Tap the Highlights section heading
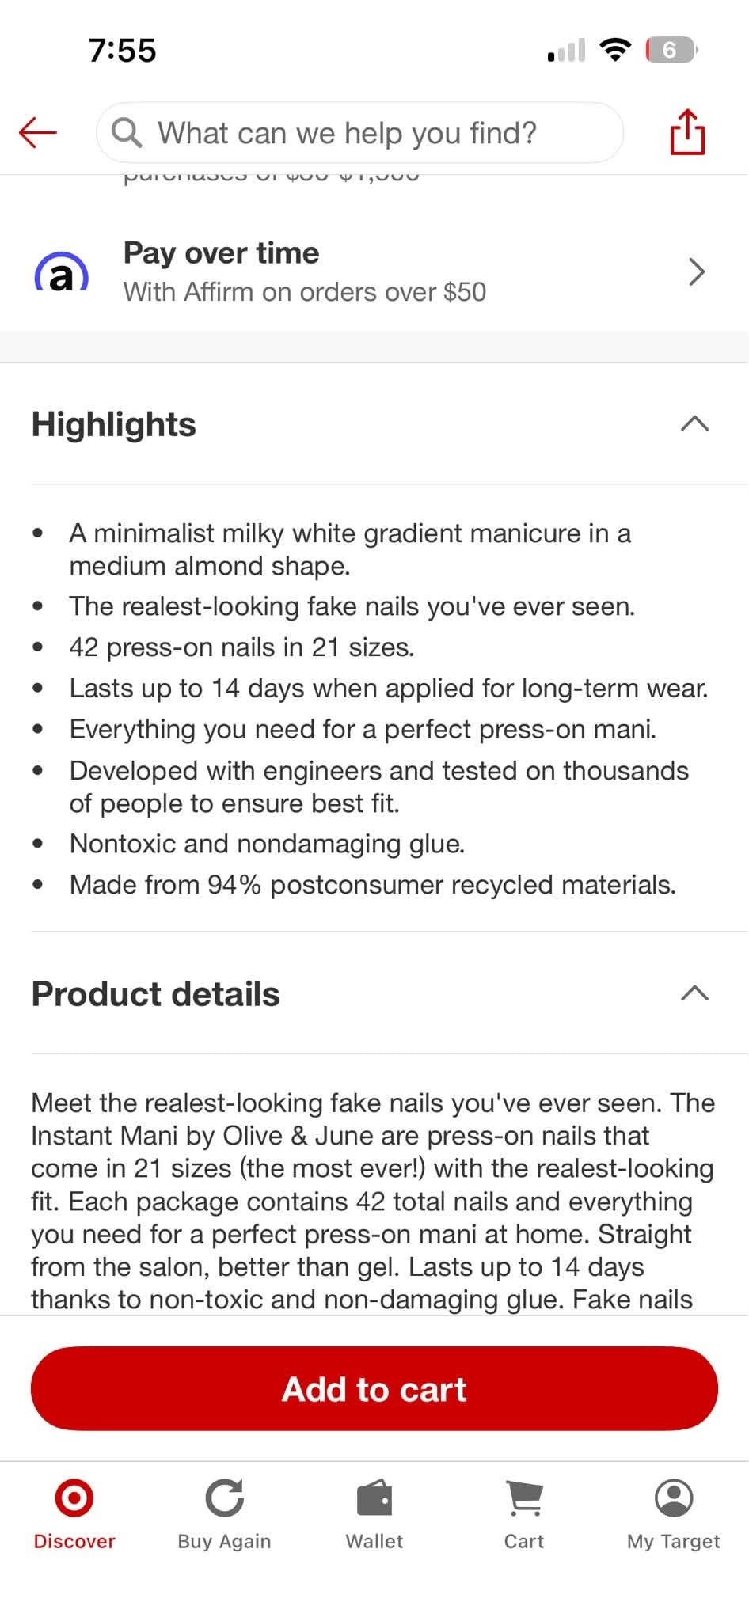The width and height of the screenshot is (749, 1621). click(113, 424)
